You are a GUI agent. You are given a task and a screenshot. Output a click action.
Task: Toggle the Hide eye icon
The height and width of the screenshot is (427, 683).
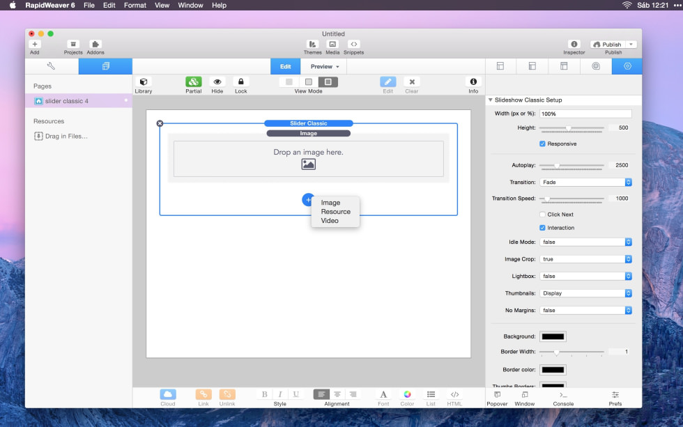coord(217,81)
